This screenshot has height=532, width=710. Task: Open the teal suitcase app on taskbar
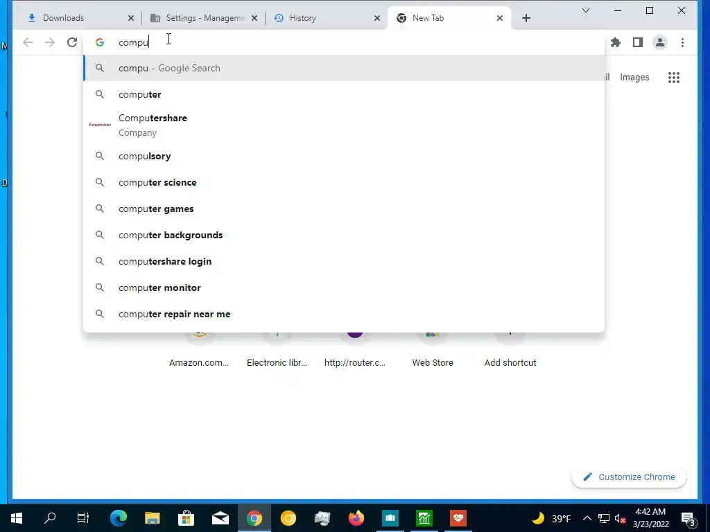pyautogui.click(x=390, y=518)
